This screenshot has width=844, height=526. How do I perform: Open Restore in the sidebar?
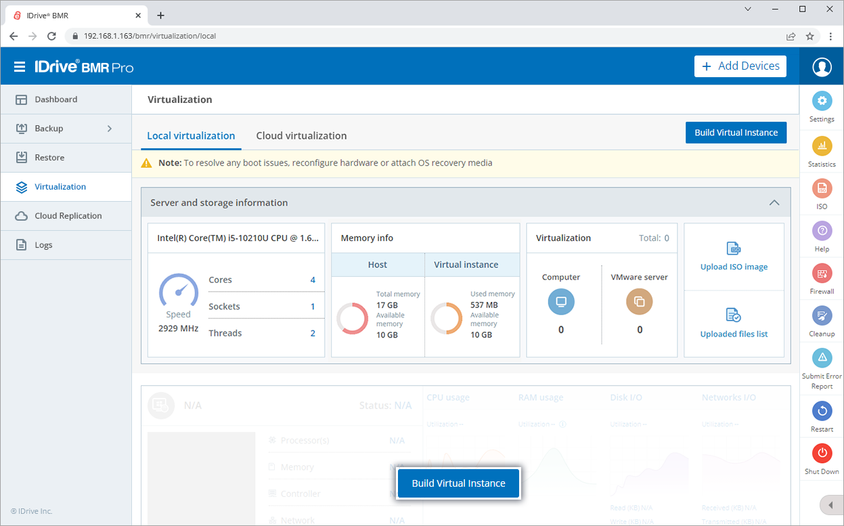[x=66, y=158]
